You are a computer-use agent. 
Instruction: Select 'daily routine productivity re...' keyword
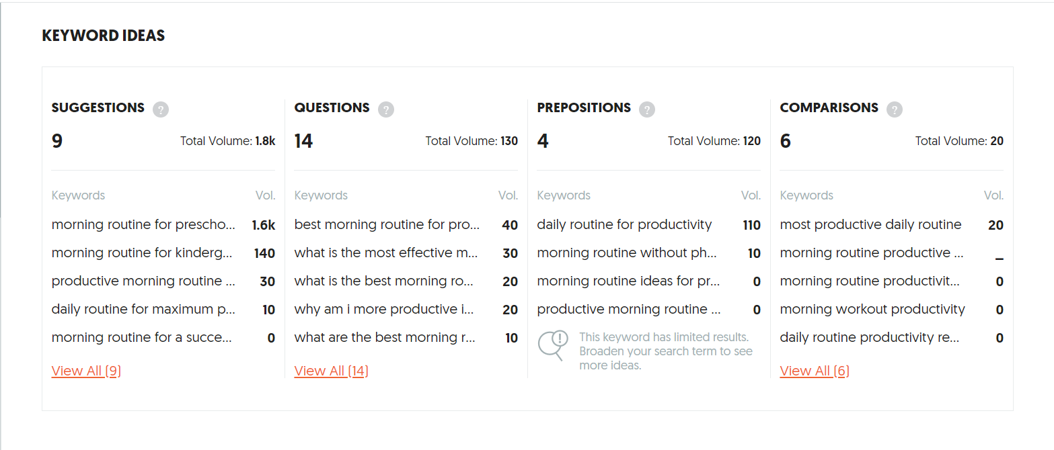click(869, 338)
